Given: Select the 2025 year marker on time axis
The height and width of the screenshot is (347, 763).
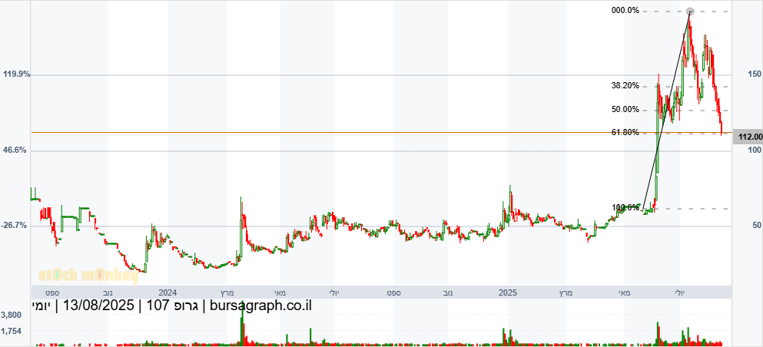Looking at the screenshot, I should click(508, 292).
